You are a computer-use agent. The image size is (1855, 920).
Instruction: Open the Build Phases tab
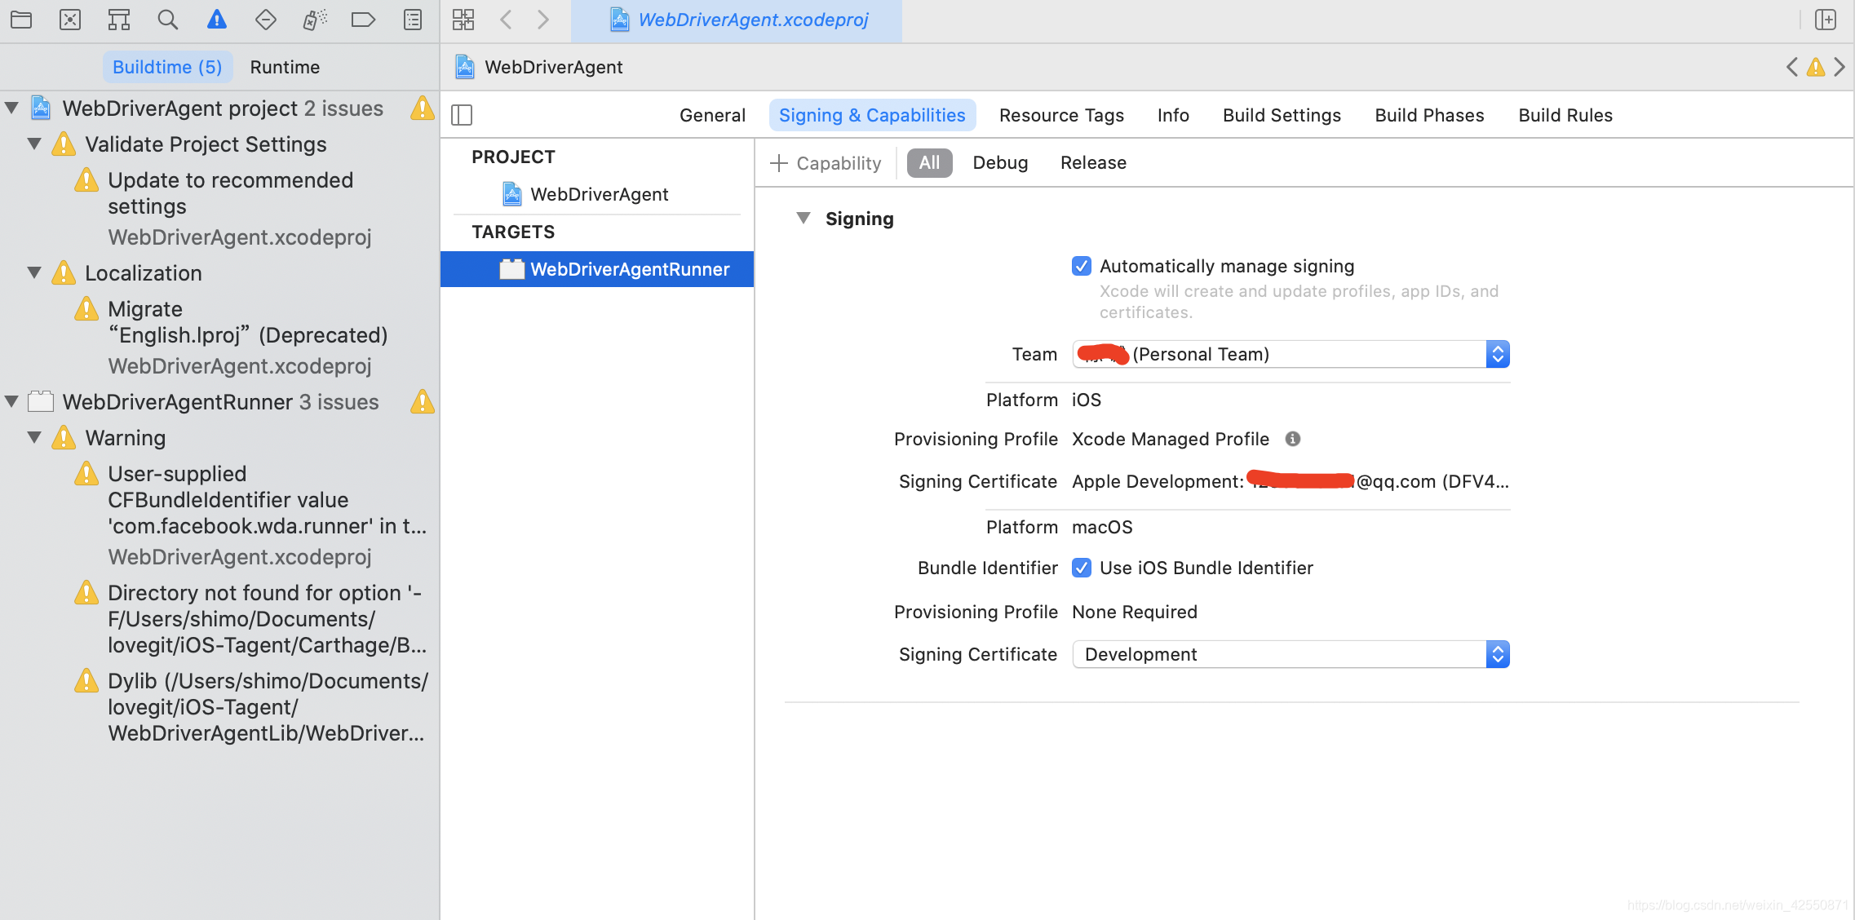pos(1429,115)
